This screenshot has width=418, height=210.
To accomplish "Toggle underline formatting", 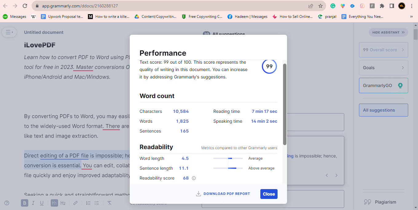I will pos(42,203).
